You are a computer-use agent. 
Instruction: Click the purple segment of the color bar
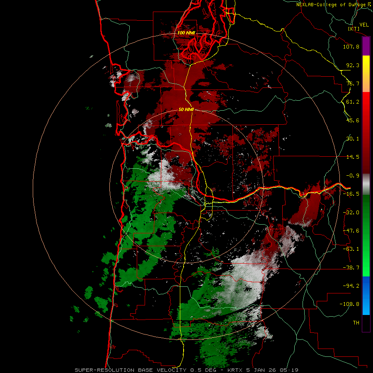[366, 46]
